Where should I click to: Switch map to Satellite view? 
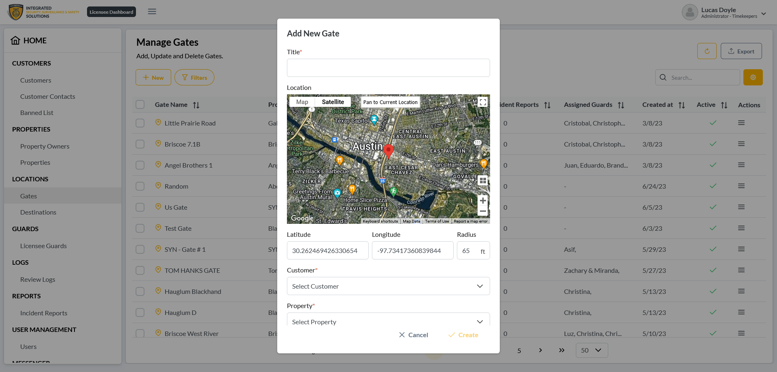click(333, 102)
